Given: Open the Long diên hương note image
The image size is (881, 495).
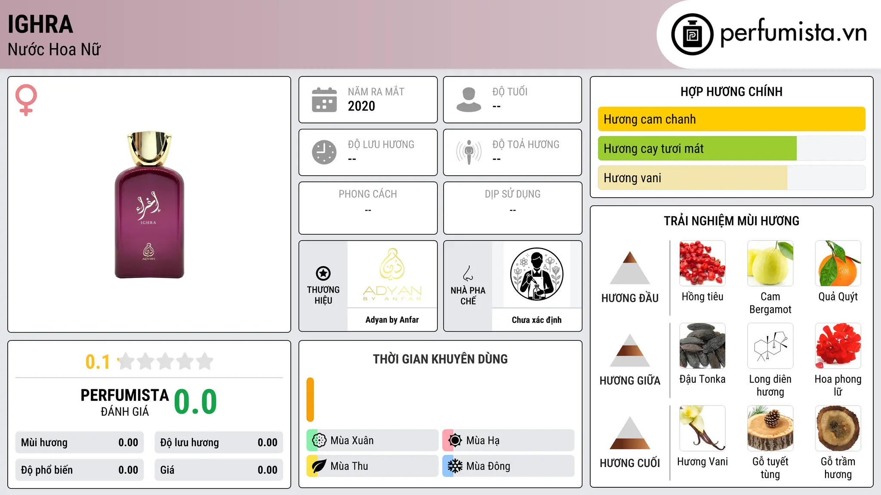Looking at the screenshot, I should click(770, 346).
